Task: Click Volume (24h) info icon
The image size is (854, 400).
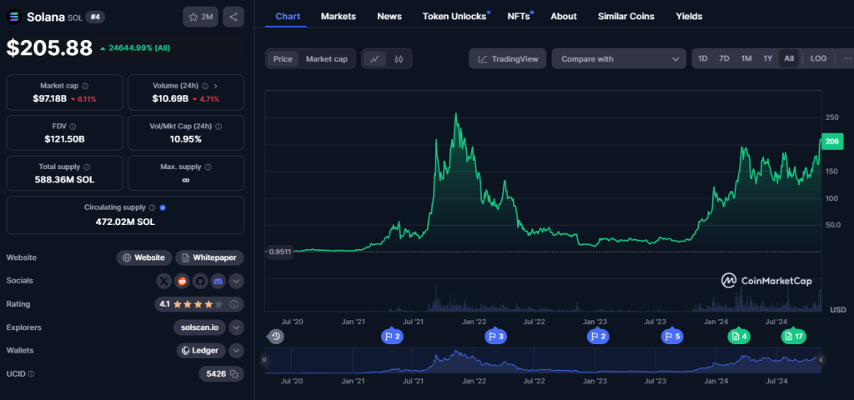Action: click(205, 86)
